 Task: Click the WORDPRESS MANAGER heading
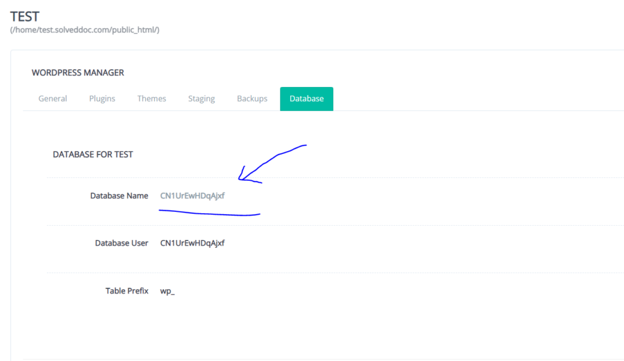point(77,73)
